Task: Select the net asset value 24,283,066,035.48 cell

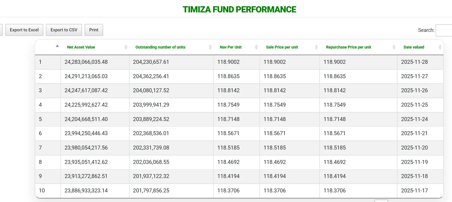Action: pyautogui.click(x=86, y=62)
